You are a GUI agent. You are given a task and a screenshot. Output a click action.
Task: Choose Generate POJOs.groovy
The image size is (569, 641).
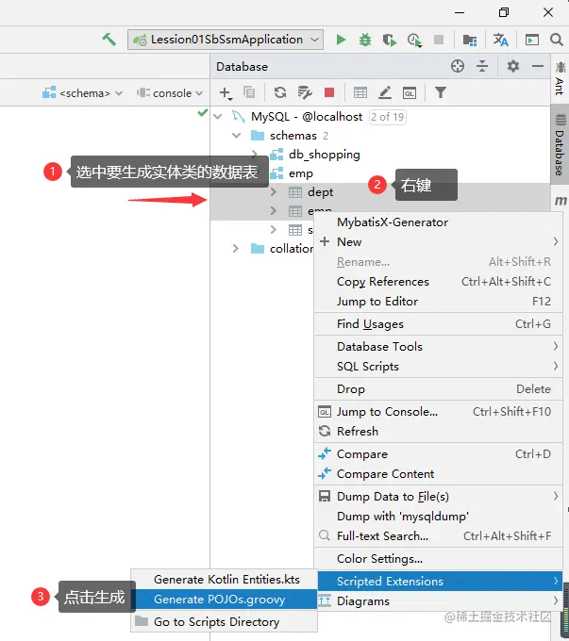[226, 600]
